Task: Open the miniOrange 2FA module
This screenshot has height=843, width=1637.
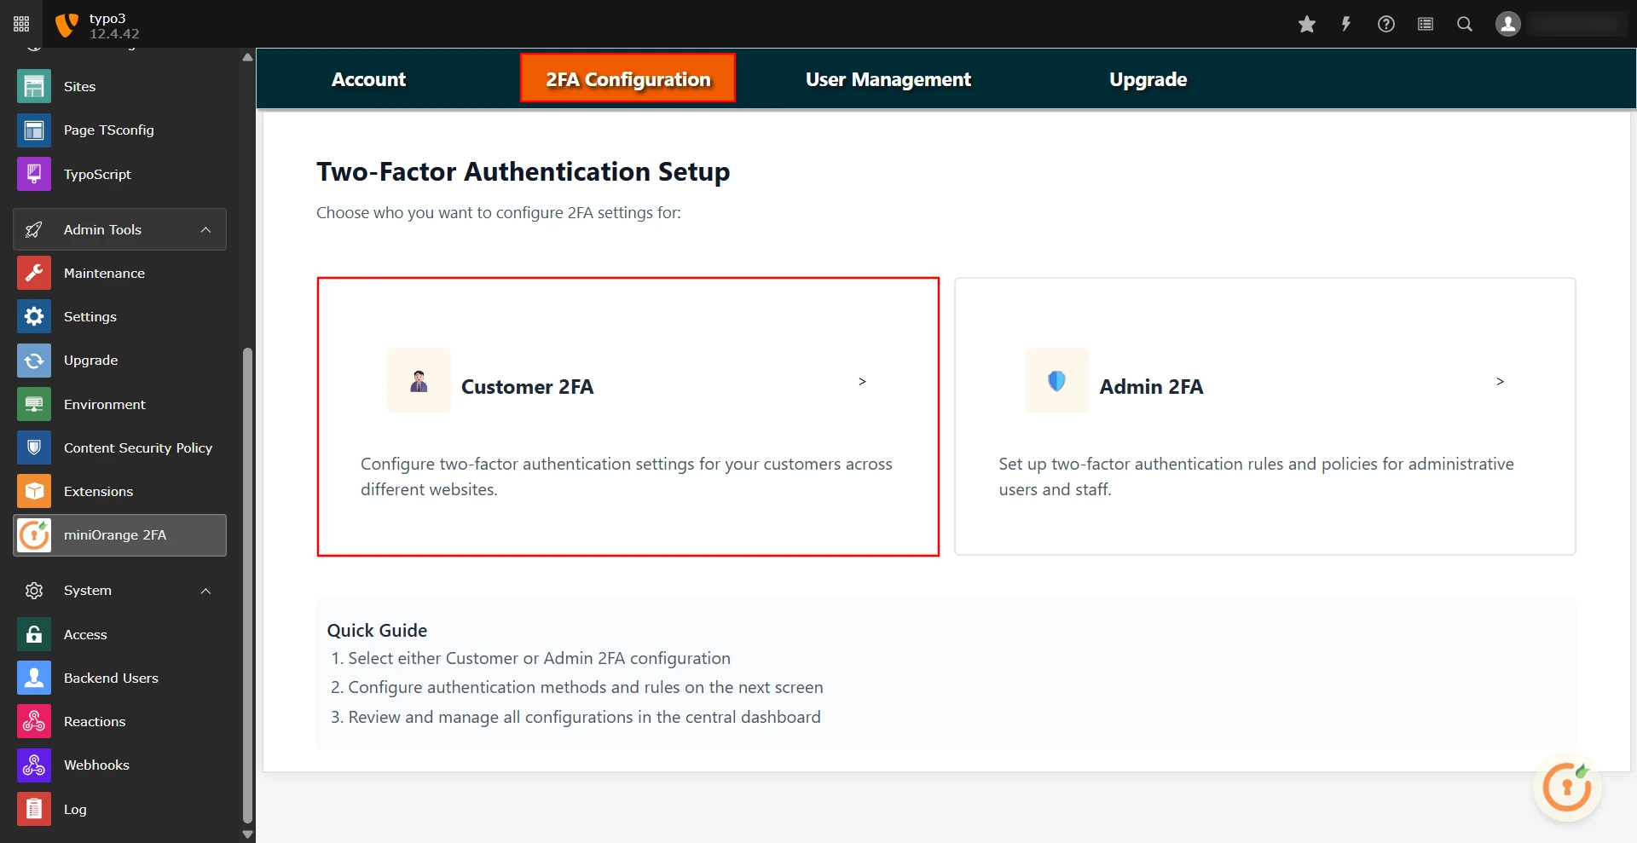Action: [114, 535]
